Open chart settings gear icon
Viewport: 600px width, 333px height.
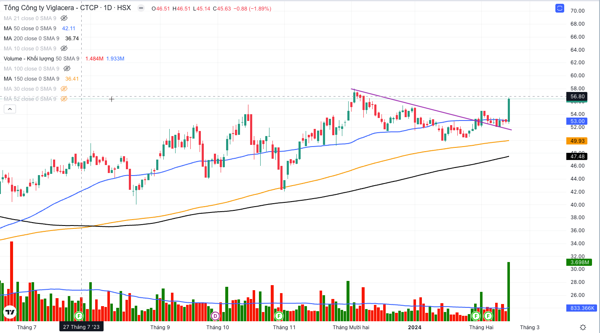pyautogui.click(x=583, y=327)
